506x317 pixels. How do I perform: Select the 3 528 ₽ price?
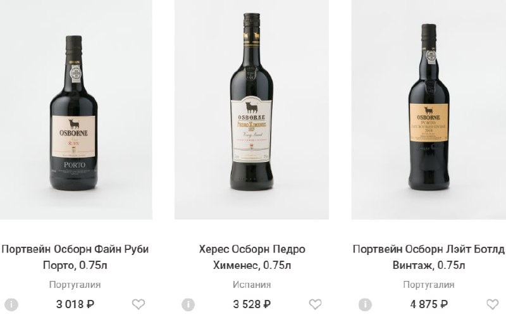tap(252, 304)
